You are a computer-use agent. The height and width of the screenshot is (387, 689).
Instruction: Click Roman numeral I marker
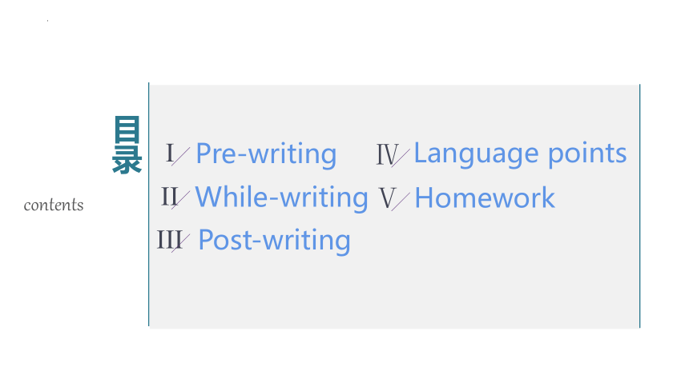point(170,154)
